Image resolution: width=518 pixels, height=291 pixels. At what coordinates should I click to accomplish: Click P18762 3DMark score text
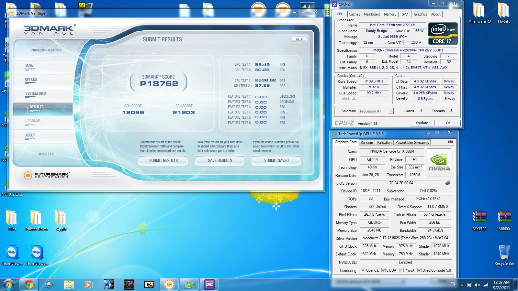pos(159,84)
